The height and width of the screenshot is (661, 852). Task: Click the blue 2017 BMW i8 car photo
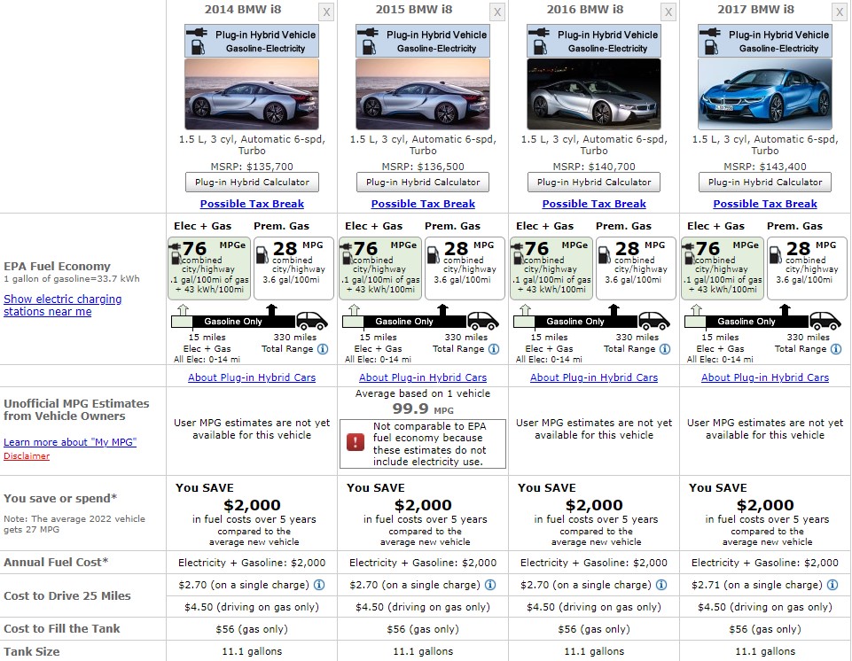[x=765, y=94]
